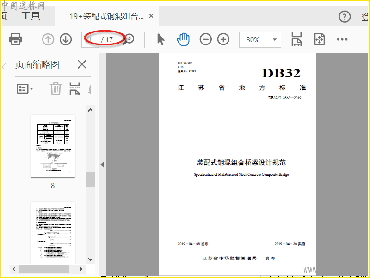
Task: Select the arrow selection tool
Action: click(x=160, y=39)
